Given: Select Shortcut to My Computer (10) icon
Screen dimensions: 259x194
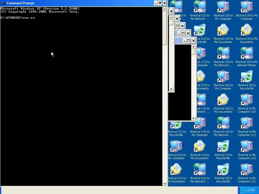Looking at the screenshot, I should click(247, 103).
